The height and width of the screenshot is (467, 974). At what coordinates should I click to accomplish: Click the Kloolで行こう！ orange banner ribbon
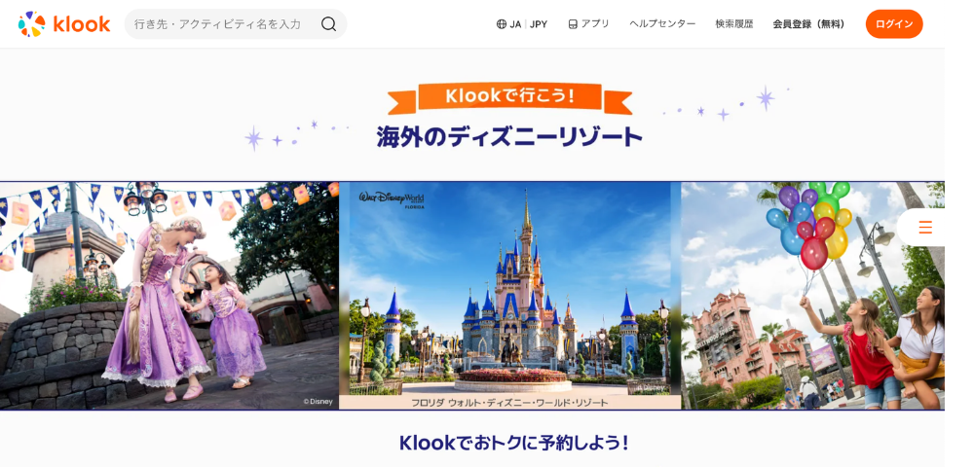click(510, 97)
